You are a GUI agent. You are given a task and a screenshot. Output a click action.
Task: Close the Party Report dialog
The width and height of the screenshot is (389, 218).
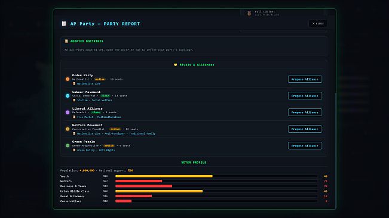click(x=318, y=23)
